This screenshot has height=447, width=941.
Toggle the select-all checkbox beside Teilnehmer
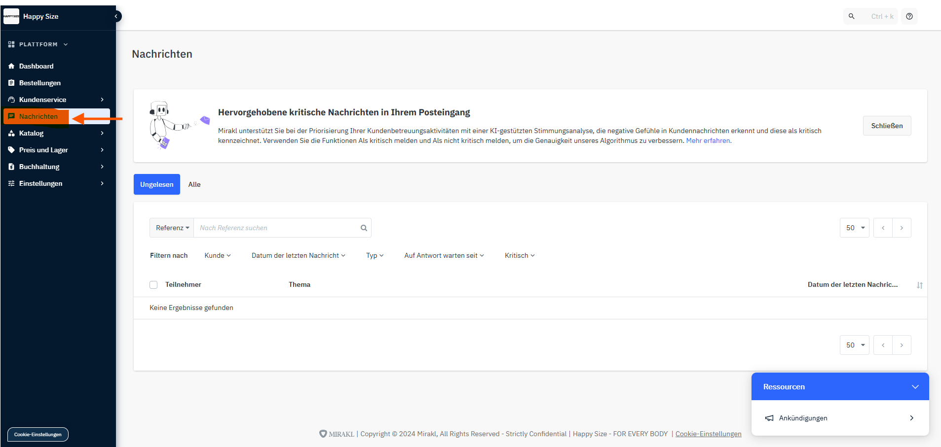pos(153,285)
